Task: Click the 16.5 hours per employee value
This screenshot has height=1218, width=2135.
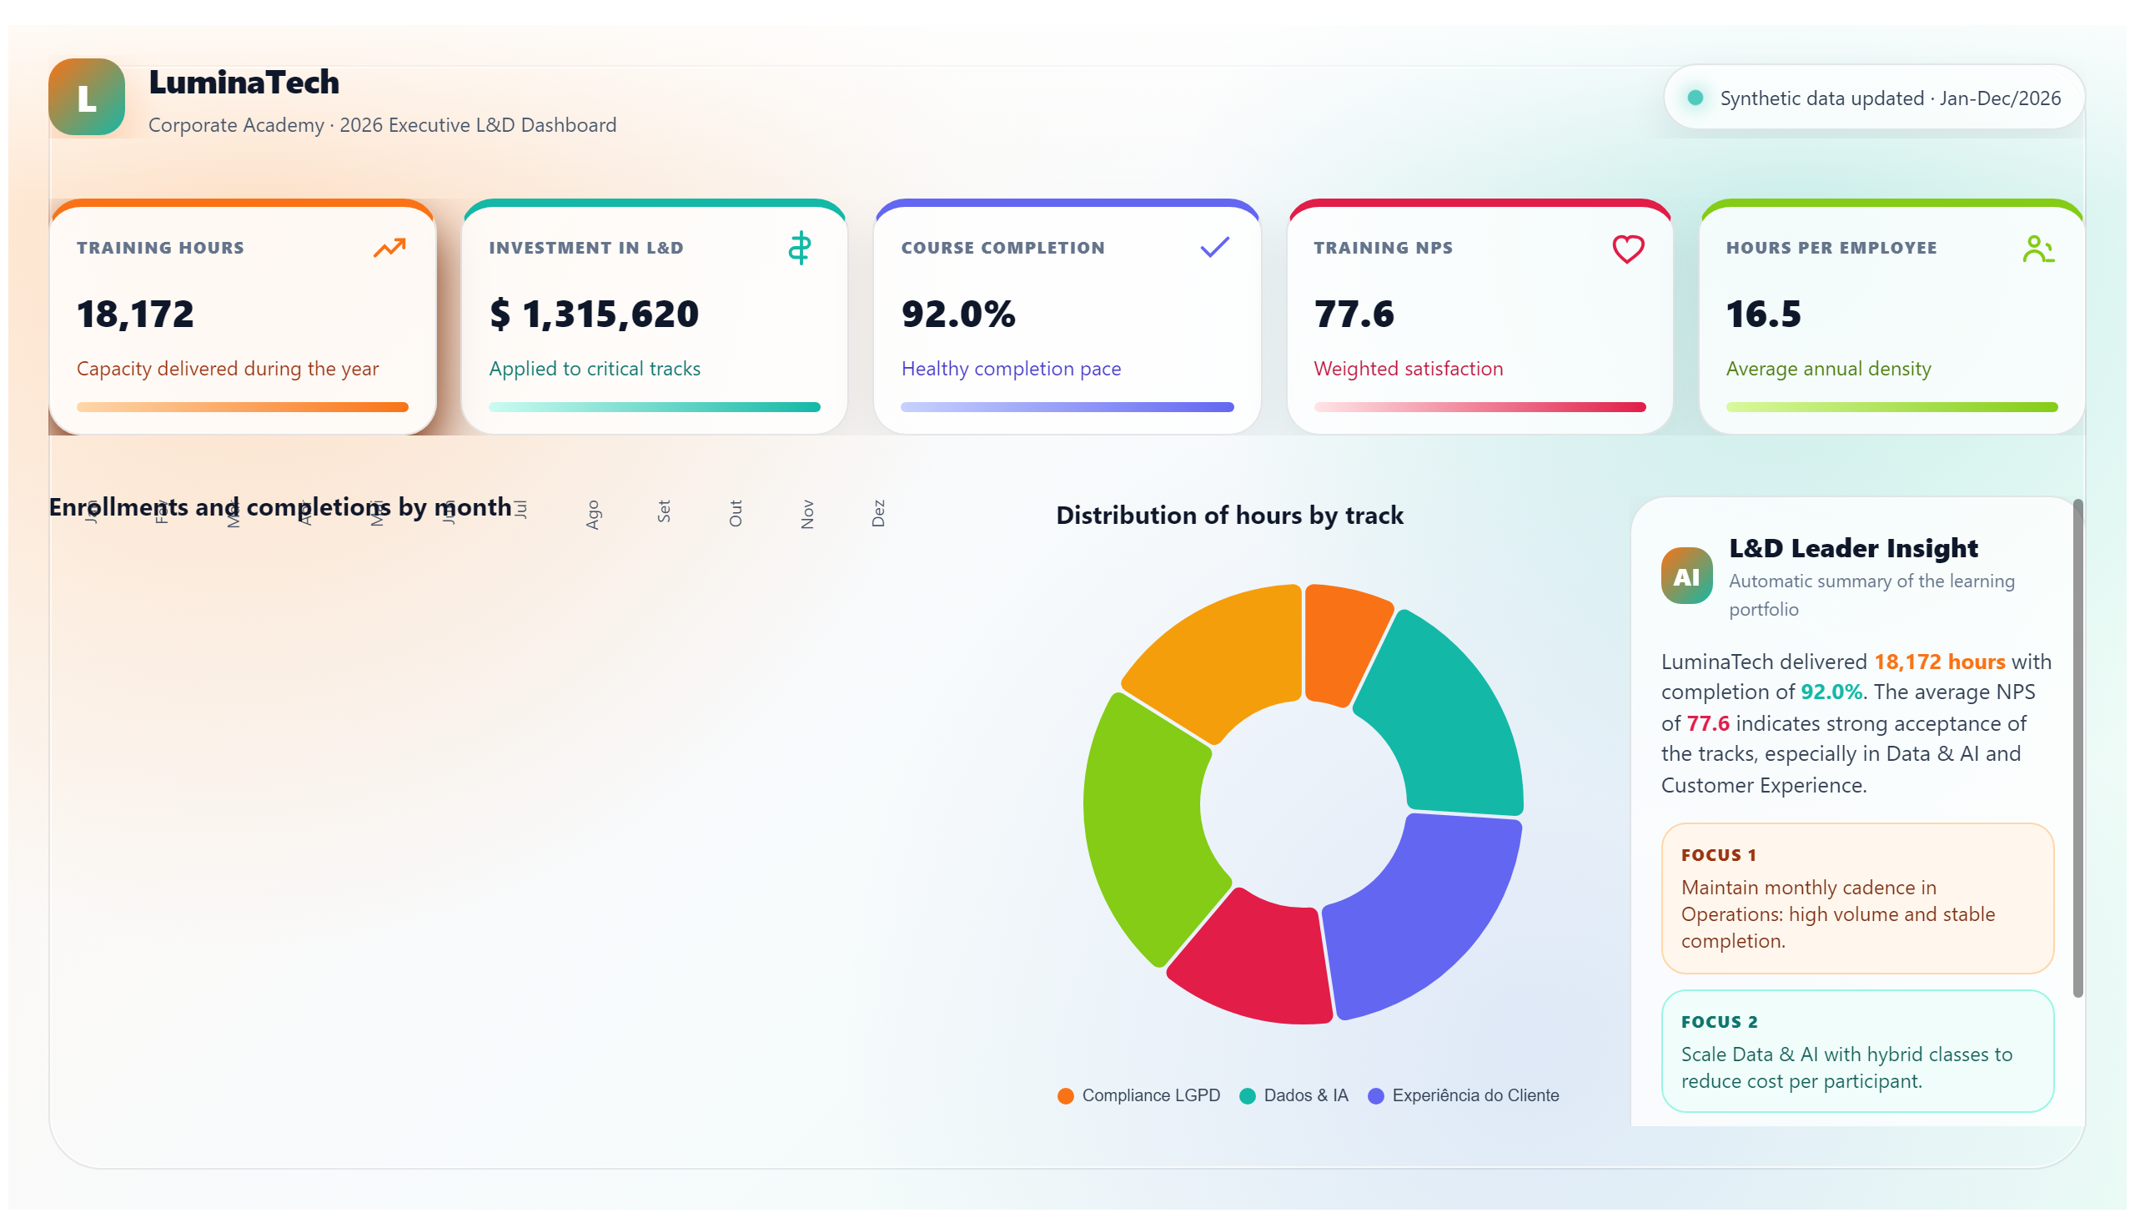Action: 1764,315
